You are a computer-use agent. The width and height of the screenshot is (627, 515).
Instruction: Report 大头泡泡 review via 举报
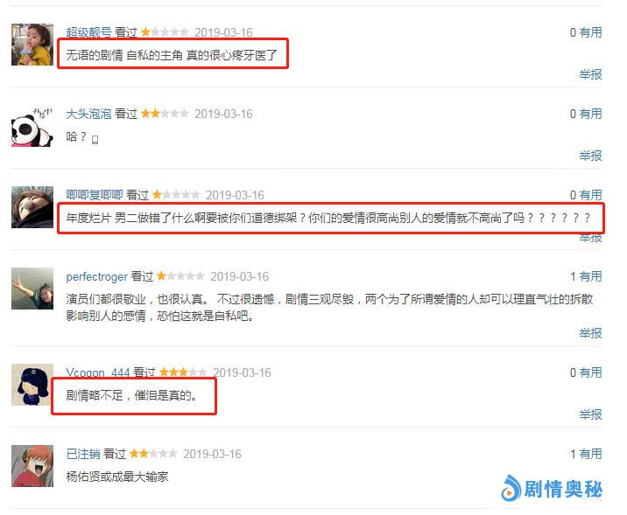tap(590, 156)
